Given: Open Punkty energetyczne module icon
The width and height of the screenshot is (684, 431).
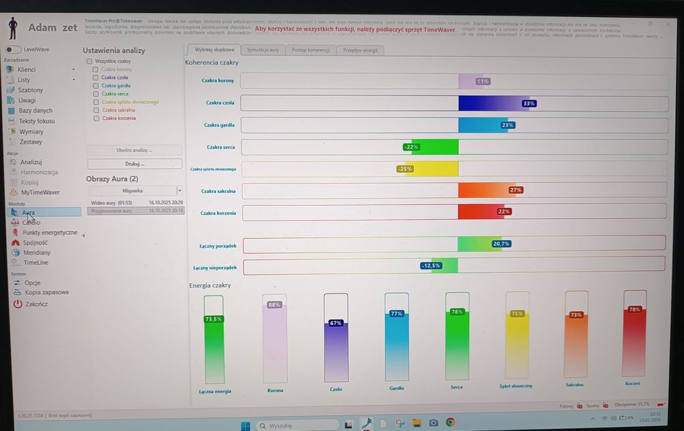Looking at the screenshot, I should click(x=16, y=233).
